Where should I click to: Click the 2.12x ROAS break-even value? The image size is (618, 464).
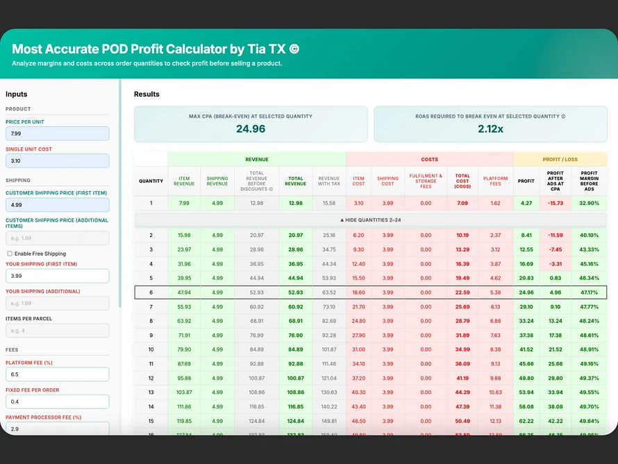click(490, 129)
